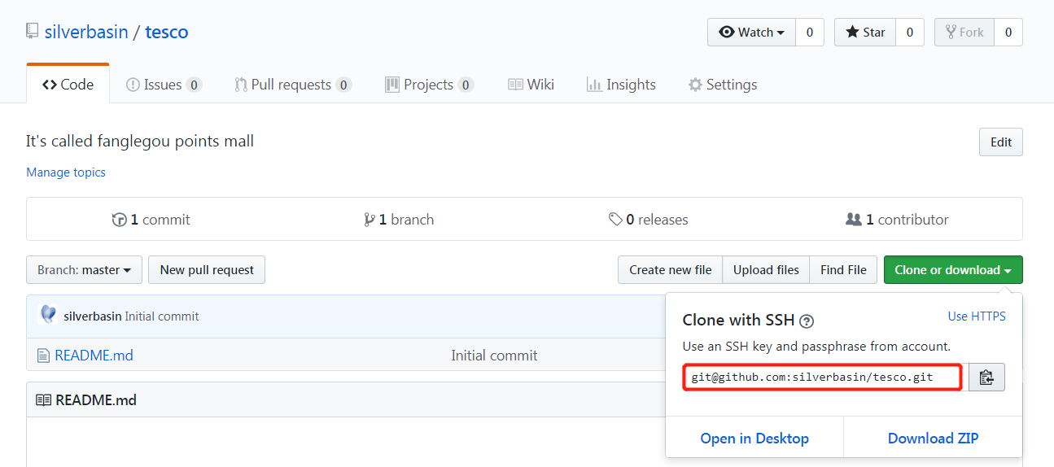Open the Watch dropdown button
1054x467 pixels.
751,33
